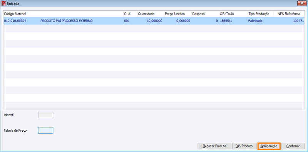Image resolution: width=308 pixels, height=152 pixels.
Task: Click the Replicar Produto button
Action: click(x=214, y=146)
